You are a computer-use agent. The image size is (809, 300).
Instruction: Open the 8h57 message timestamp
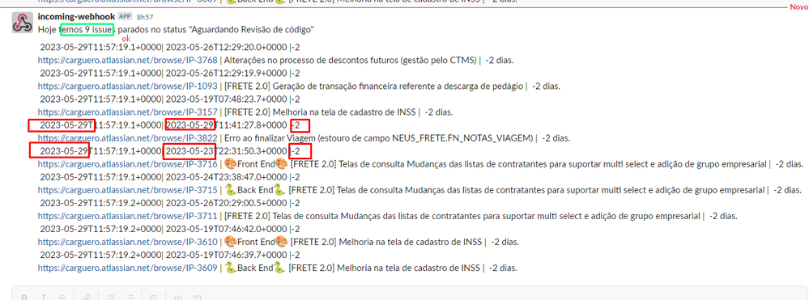point(145,17)
